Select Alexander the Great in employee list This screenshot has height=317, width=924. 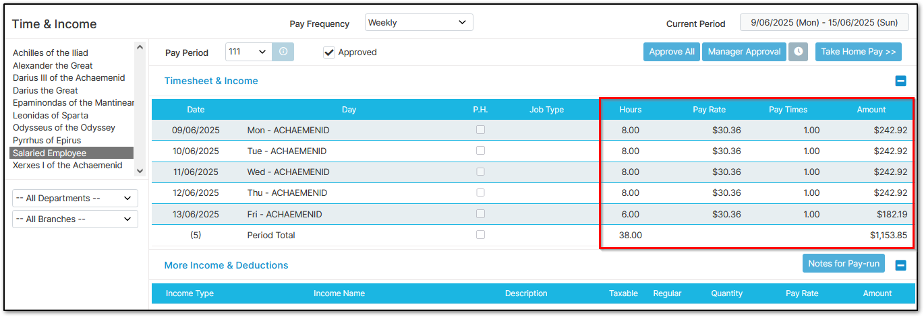coord(53,65)
